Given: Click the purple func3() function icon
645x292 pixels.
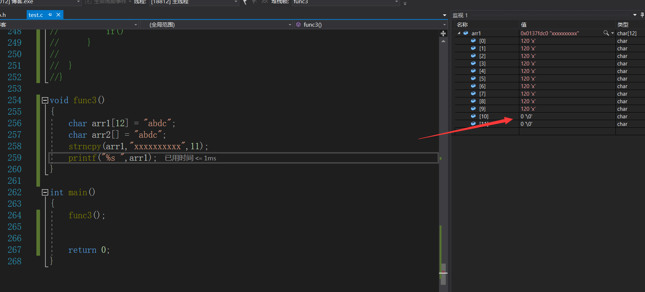Looking at the screenshot, I should coord(298,24).
